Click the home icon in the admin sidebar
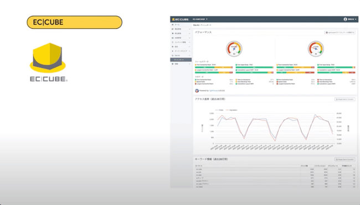 [x=173, y=24]
